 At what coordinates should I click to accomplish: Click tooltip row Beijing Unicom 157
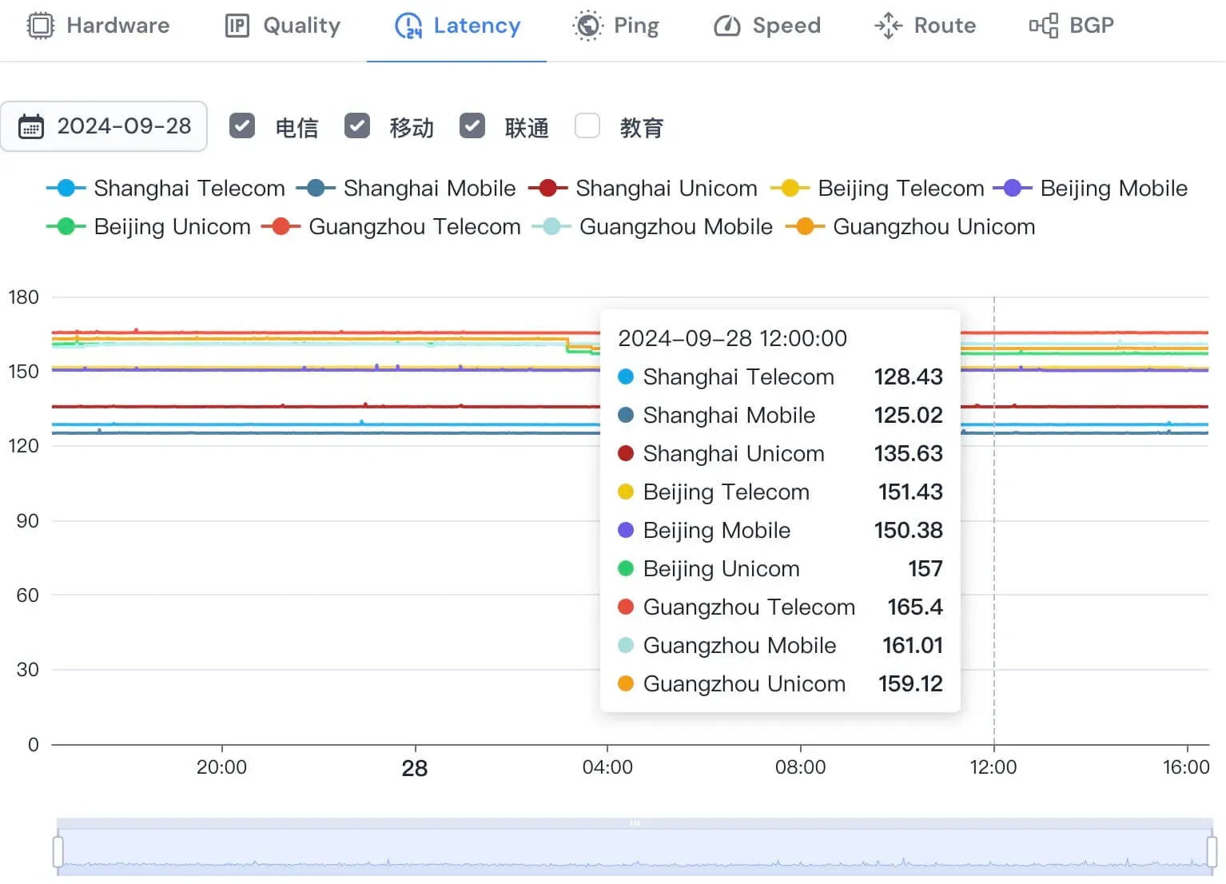click(780, 569)
